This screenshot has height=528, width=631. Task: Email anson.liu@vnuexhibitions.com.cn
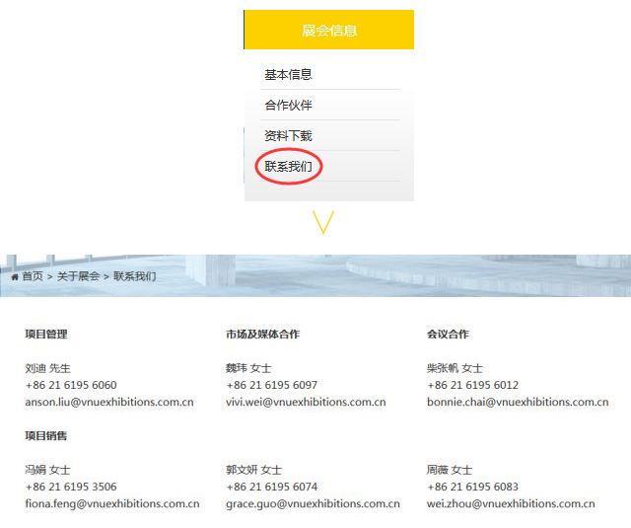108,403
